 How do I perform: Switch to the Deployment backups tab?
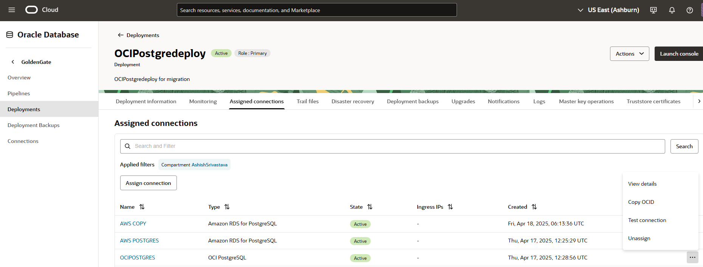413,101
